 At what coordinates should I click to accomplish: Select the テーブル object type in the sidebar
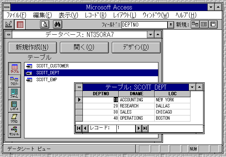click(15, 69)
